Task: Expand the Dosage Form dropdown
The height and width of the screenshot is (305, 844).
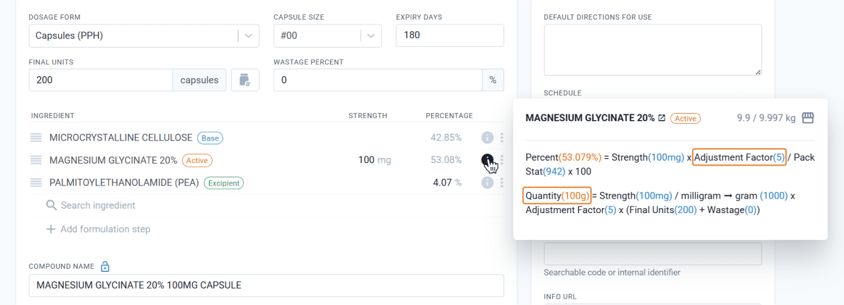Action: pyautogui.click(x=249, y=36)
